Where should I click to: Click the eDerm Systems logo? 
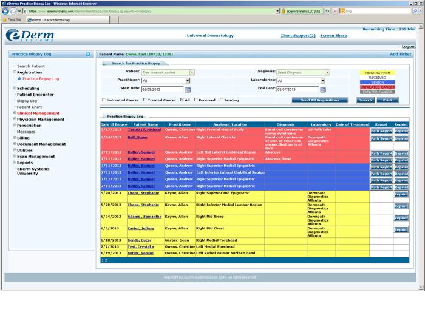[30, 35]
